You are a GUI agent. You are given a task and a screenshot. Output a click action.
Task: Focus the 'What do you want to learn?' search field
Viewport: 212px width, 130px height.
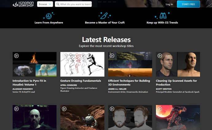(73, 4)
